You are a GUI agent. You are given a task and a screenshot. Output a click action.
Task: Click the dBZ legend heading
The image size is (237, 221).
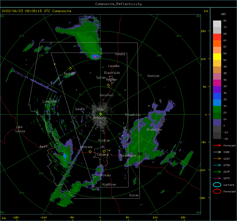point(223,14)
